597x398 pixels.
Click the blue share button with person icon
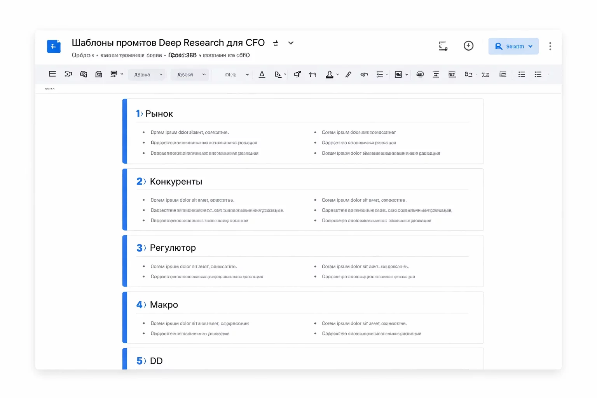(x=513, y=46)
